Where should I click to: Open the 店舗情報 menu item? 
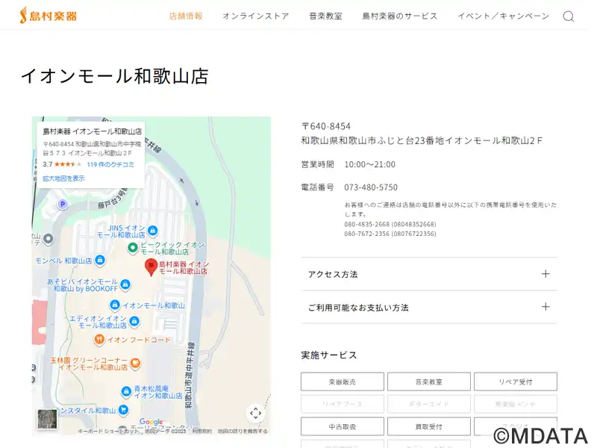point(186,16)
